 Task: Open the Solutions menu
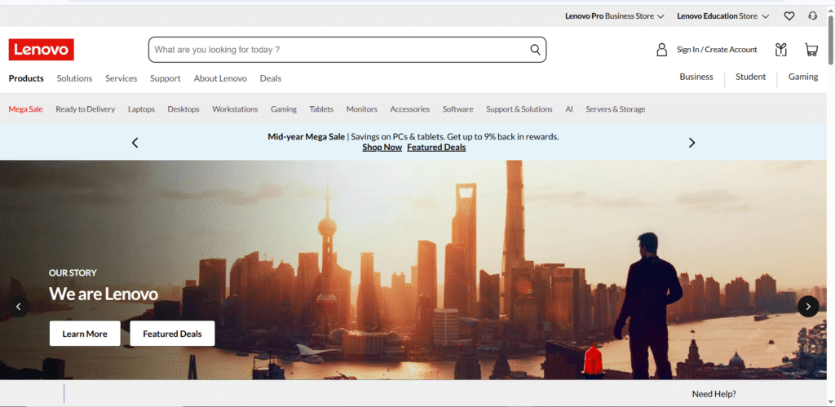(74, 78)
